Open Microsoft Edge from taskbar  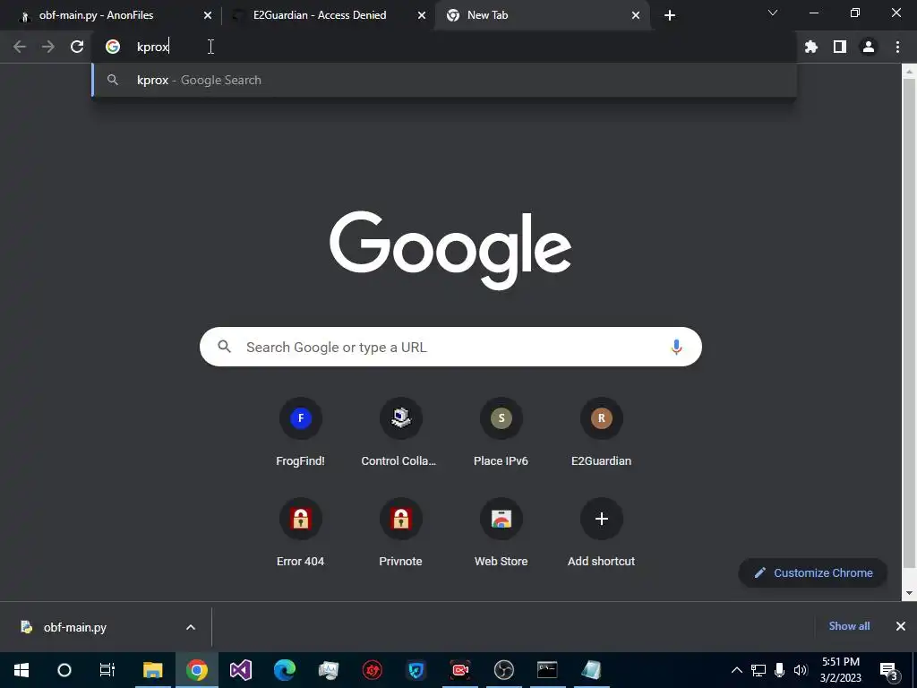(284, 670)
